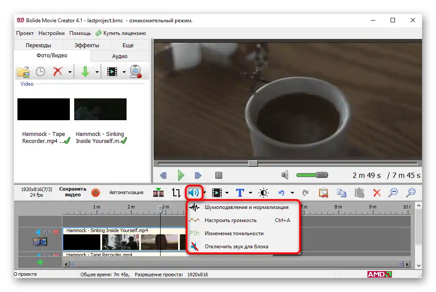Stop playback with the gray square button
Viewport: 436px width, 292px height.
(x=219, y=175)
